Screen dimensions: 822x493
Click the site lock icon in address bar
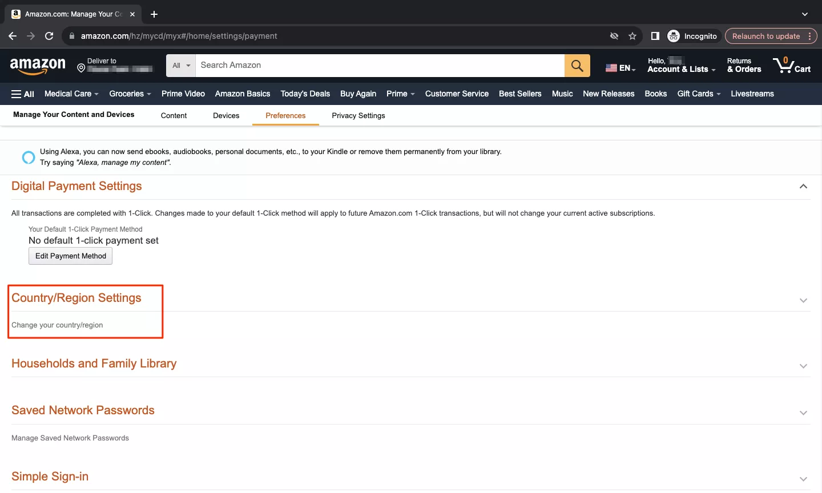[x=72, y=36]
